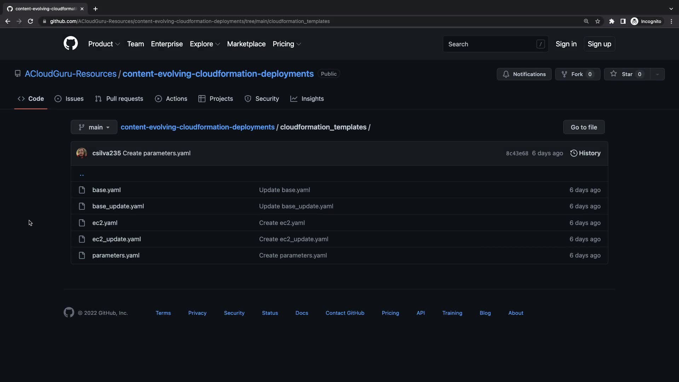This screenshot has width=679, height=382.
Task: Toggle the browser side panel icon
Action: click(x=623, y=21)
